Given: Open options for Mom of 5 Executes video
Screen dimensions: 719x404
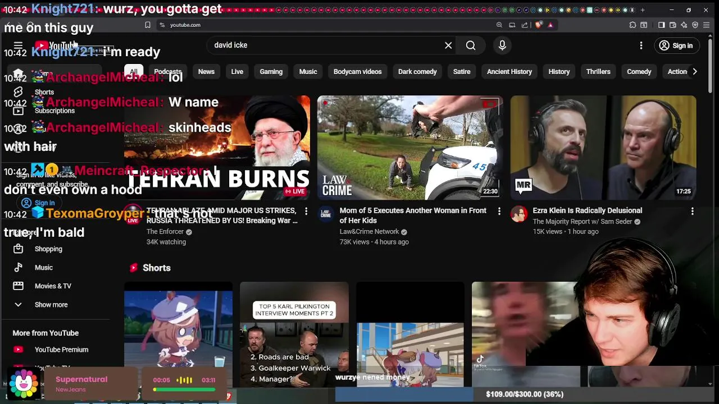Looking at the screenshot, I should tap(499, 211).
